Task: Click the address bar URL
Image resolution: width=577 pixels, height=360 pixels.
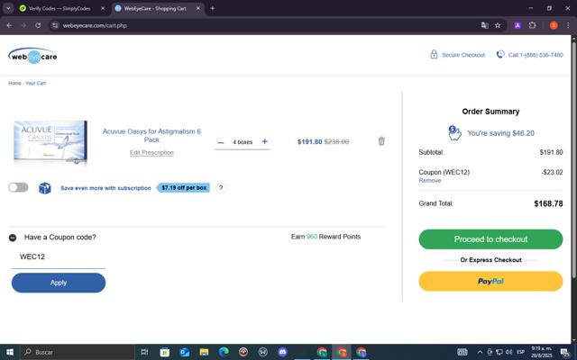Action: tap(95, 26)
